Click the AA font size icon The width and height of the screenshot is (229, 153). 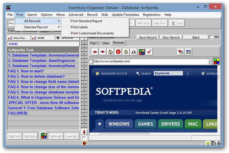point(134,52)
